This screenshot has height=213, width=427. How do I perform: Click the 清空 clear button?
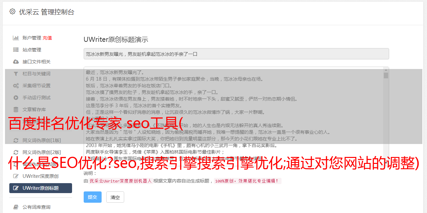coord(115,197)
